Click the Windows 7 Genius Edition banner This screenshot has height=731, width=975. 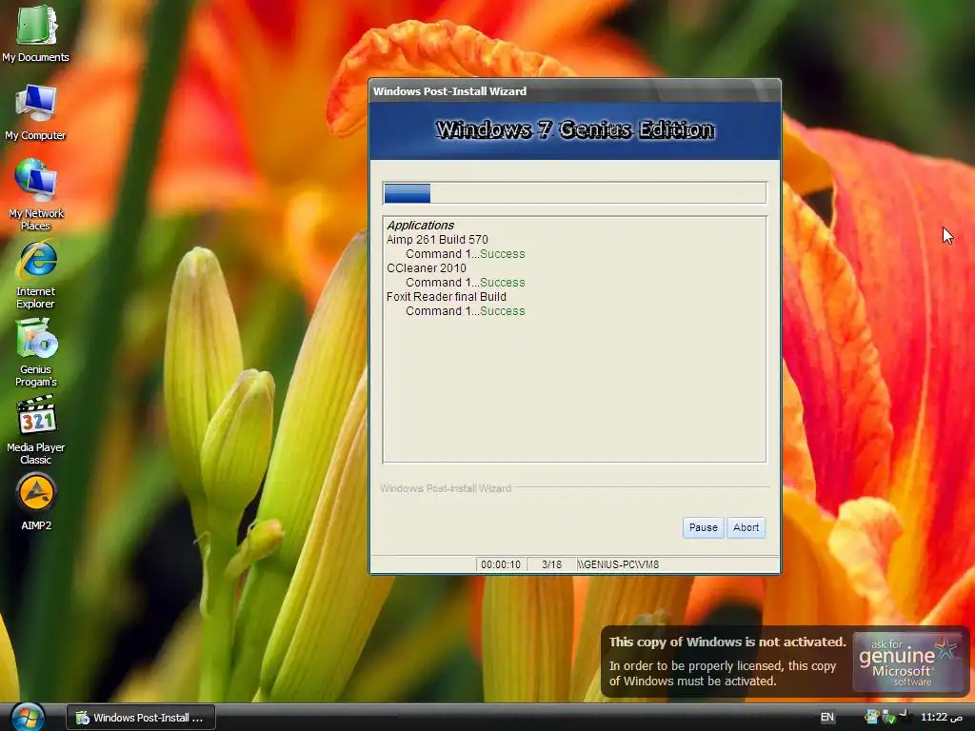[x=574, y=129]
